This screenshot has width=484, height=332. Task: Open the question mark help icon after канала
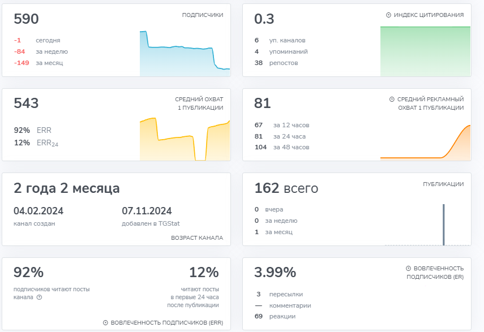click(x=39, y=297)
